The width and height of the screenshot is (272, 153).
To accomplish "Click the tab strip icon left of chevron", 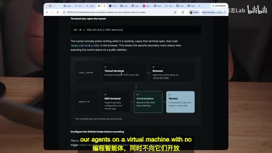I will point(50,6).
